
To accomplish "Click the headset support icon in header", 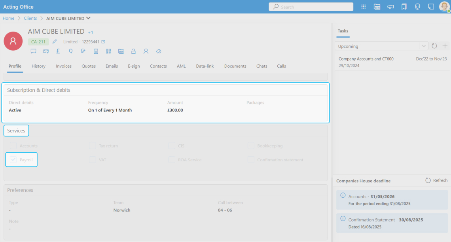I will click(x=417, y=7).
